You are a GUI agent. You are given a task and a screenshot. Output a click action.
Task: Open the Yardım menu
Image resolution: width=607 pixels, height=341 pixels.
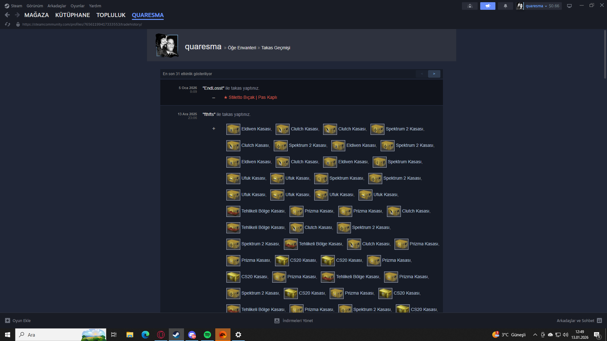(95, 6)
